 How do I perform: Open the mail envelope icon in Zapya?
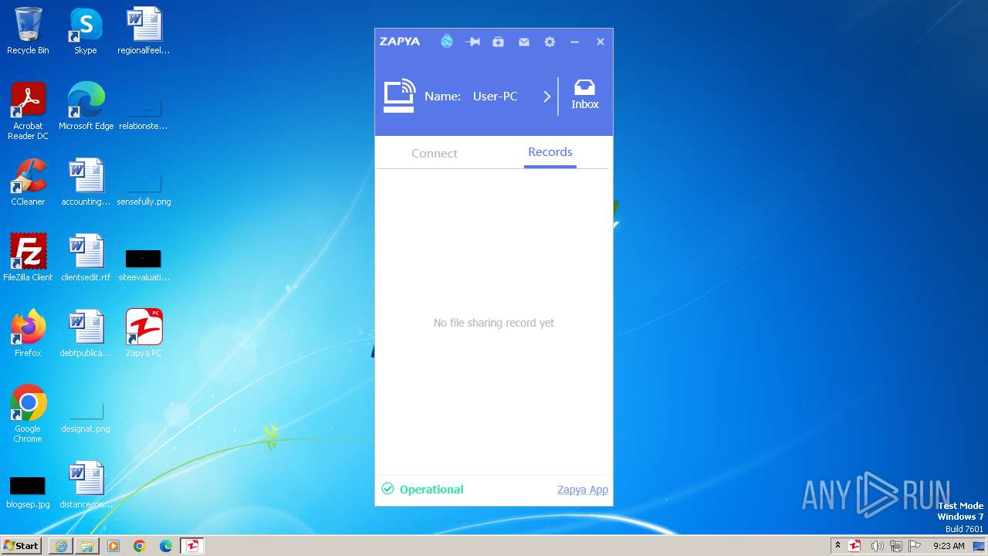click(x=524, y=42)
